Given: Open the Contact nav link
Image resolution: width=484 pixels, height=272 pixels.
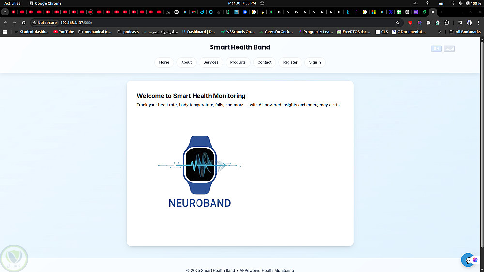Looking at the screenshot, I should (264, 62).
